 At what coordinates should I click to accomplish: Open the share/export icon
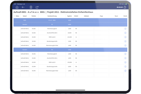[x=37, y=7]
